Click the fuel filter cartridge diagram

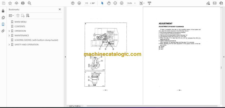click(95, 79)
